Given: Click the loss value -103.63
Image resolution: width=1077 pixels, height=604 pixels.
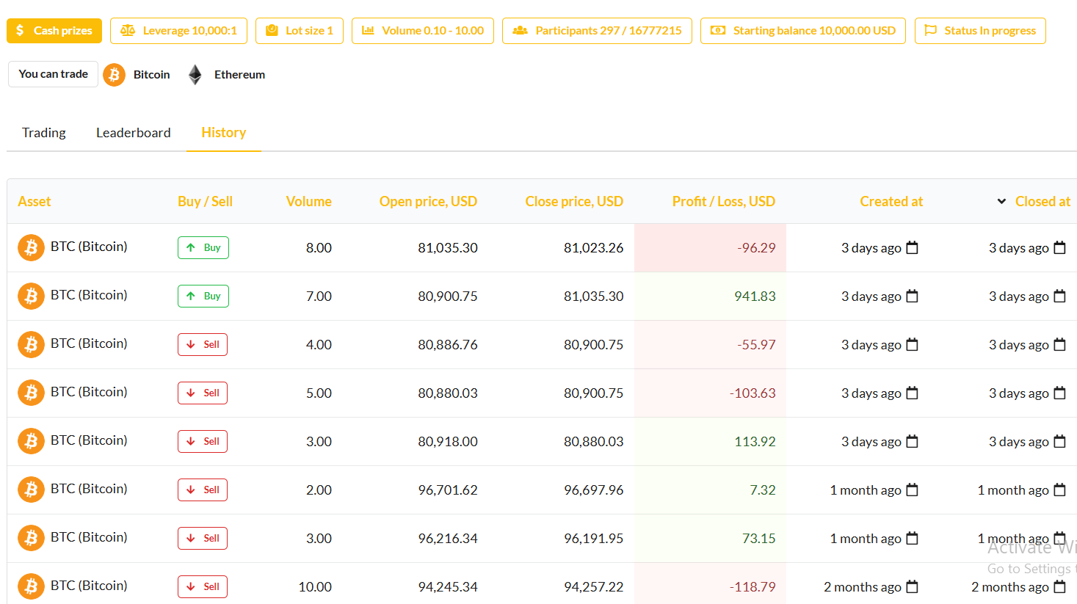Looking at the screenshot, I should (x=753, y=393).
